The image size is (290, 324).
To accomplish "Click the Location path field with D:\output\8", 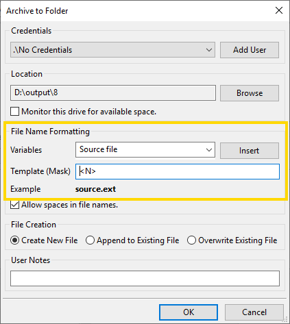I will click(x=113, y=92).
